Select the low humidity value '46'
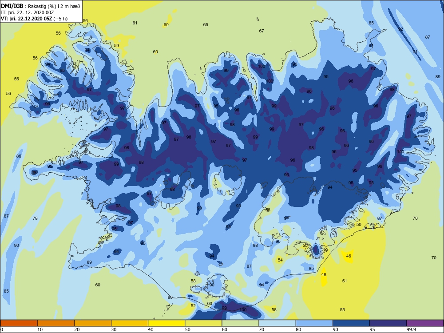This screenshot has width=444, height=333. (349, 256)
